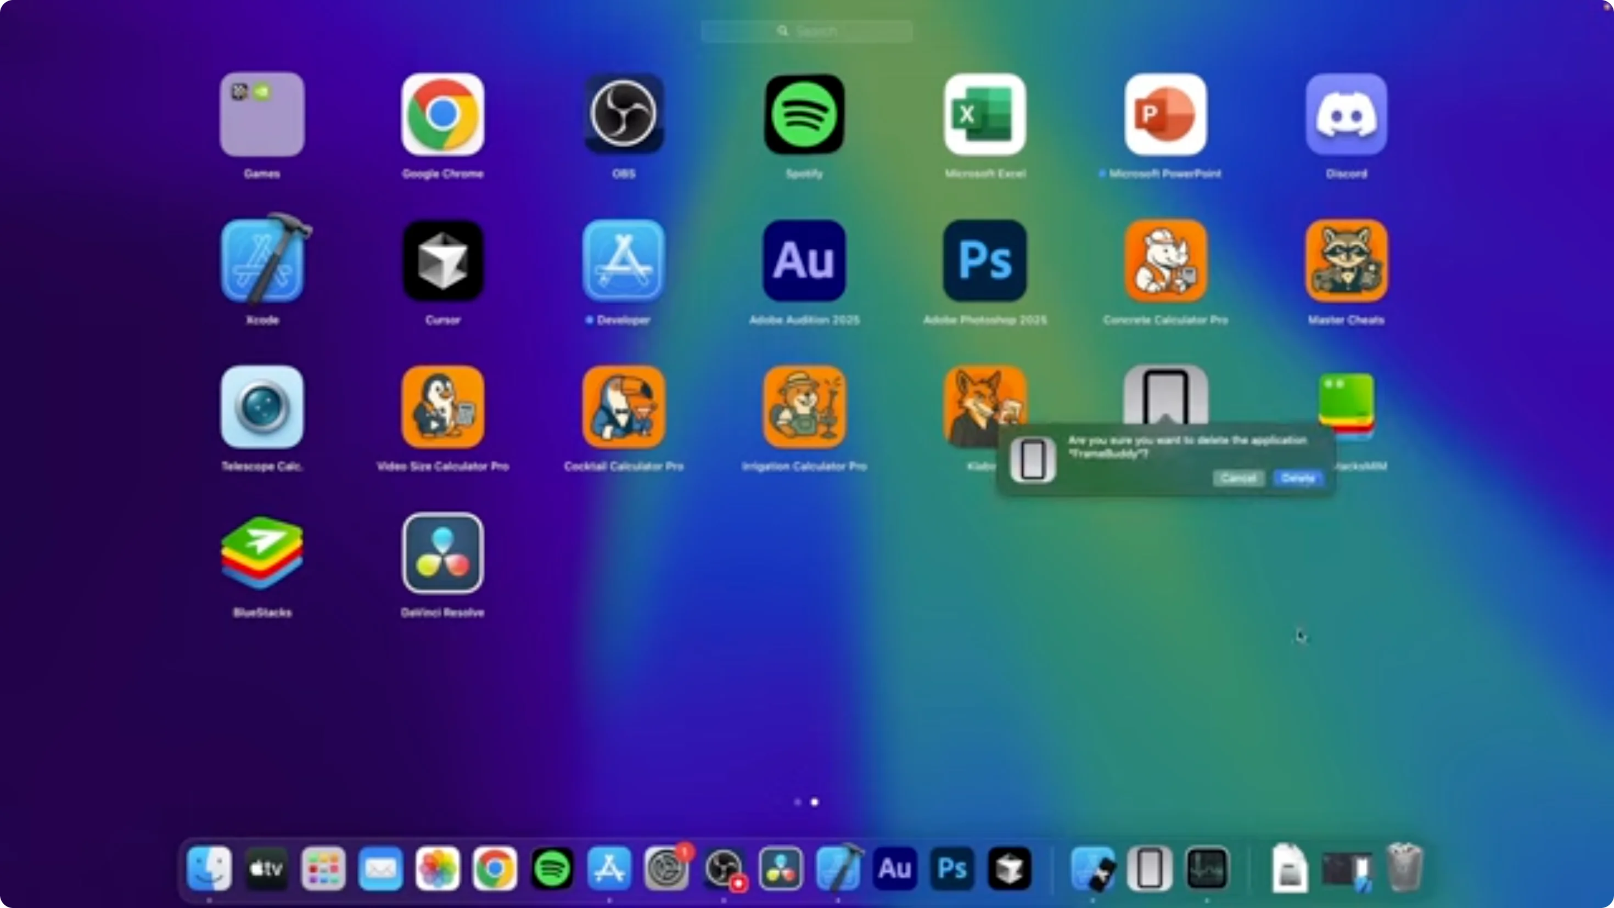Open Concrete Calculator Pro
This screenshot has height=908, width=1614.
(1165, 261)
